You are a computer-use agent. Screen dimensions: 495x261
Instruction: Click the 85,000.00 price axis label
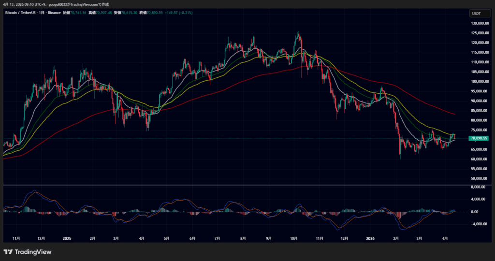480,111
